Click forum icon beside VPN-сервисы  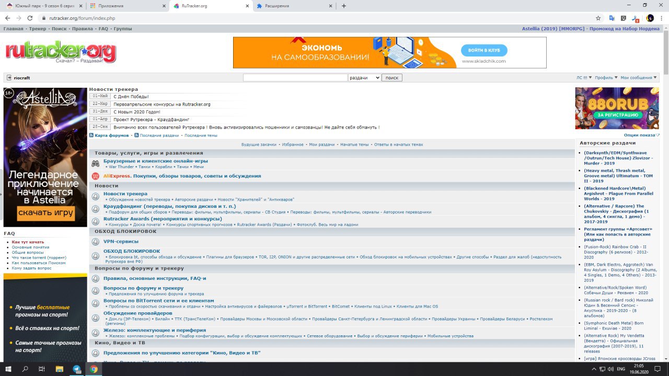pyautogui.click(x=96, y=242)
